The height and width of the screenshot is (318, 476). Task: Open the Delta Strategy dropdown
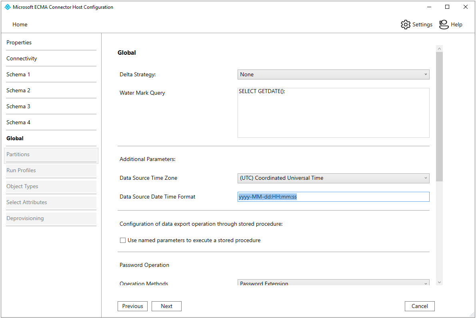[x=333, y=74]
